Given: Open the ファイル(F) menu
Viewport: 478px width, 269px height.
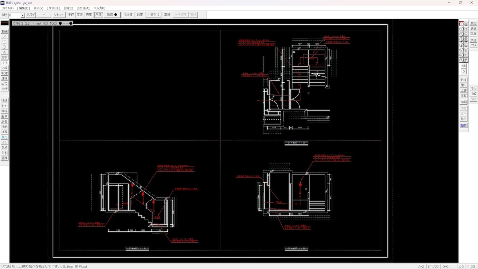Looking at the screenshot, I should click(7, 8).
